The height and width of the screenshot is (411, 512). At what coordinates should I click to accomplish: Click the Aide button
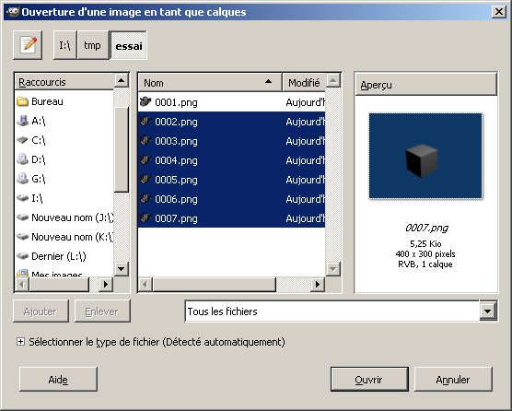click(58, 380)
